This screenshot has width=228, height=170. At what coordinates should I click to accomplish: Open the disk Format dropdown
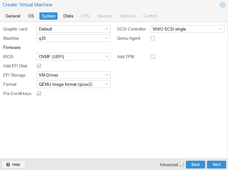click(107, 85)
